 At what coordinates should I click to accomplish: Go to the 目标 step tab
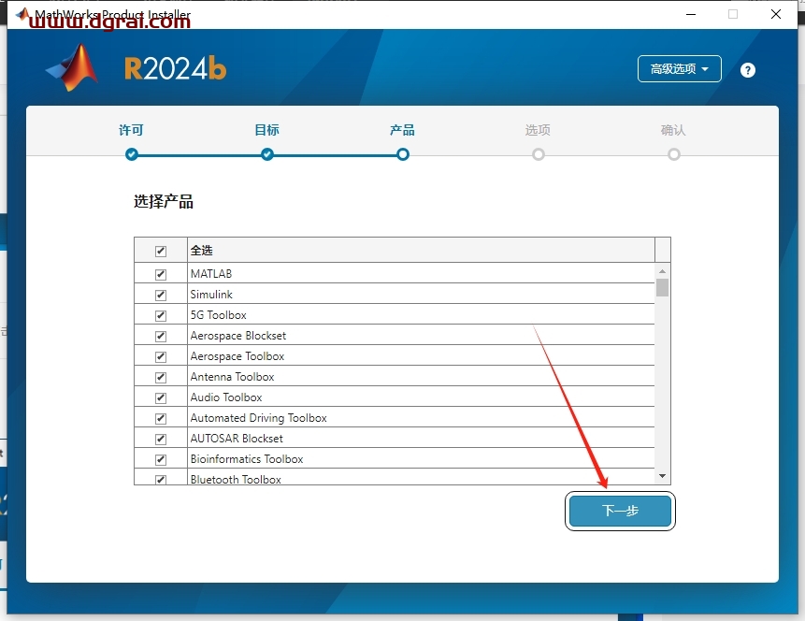267,131
